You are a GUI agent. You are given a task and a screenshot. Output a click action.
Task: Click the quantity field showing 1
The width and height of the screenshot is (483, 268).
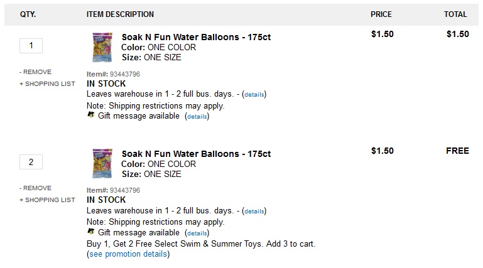pos(31,45)
